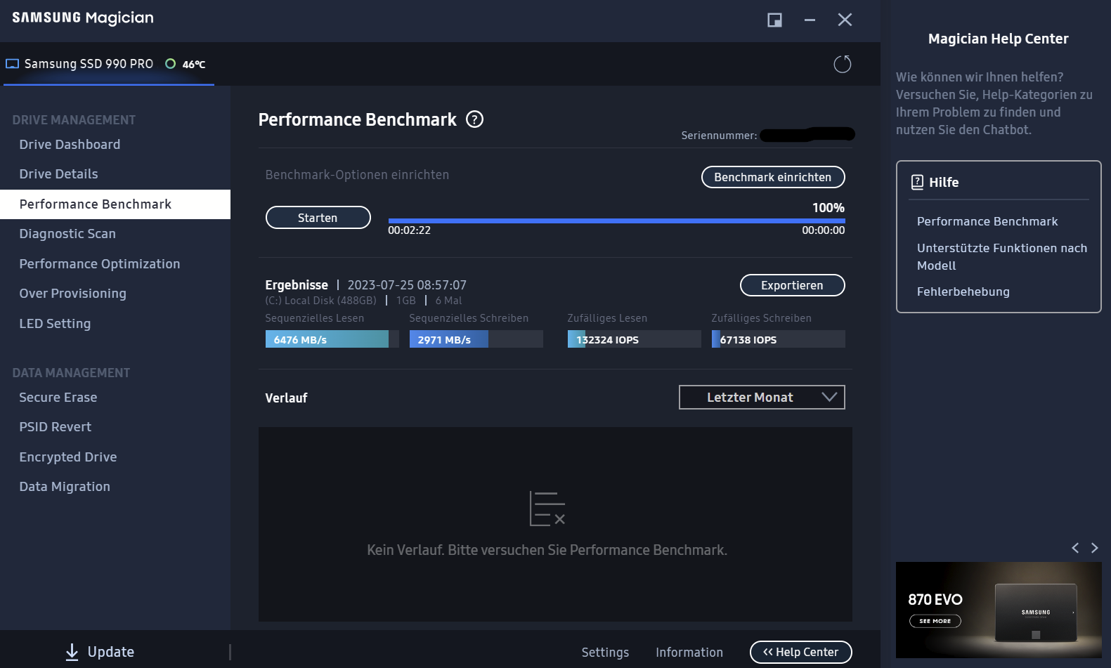
Task: Select the Samsung SSD 990 PRO tab
Action: 109,64
